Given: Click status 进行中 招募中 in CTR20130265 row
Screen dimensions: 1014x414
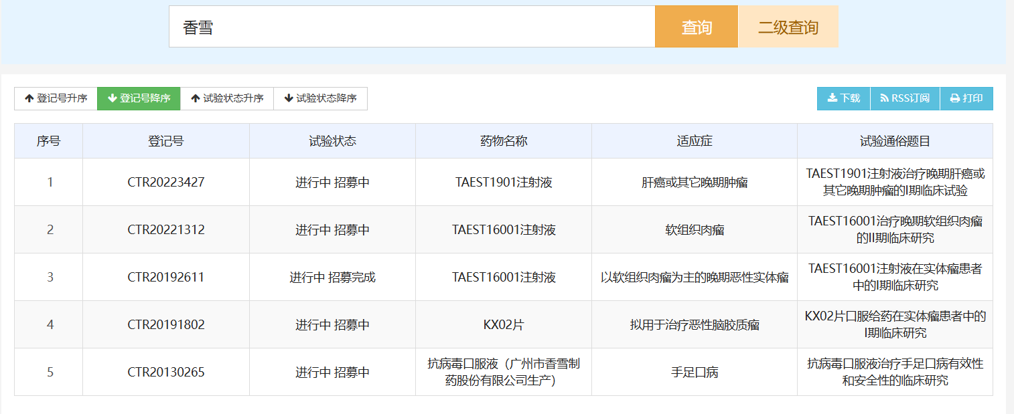Looking at the screenshot, I should 333,372.
